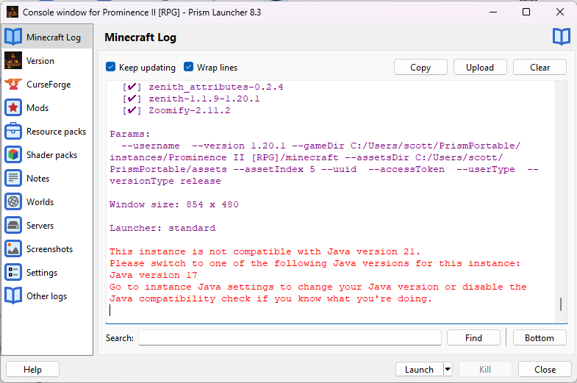Screen dimensions: 577x383
Task: Click the book icon beside the Minecraft Log heading
Action: click(x=561, y=37)
